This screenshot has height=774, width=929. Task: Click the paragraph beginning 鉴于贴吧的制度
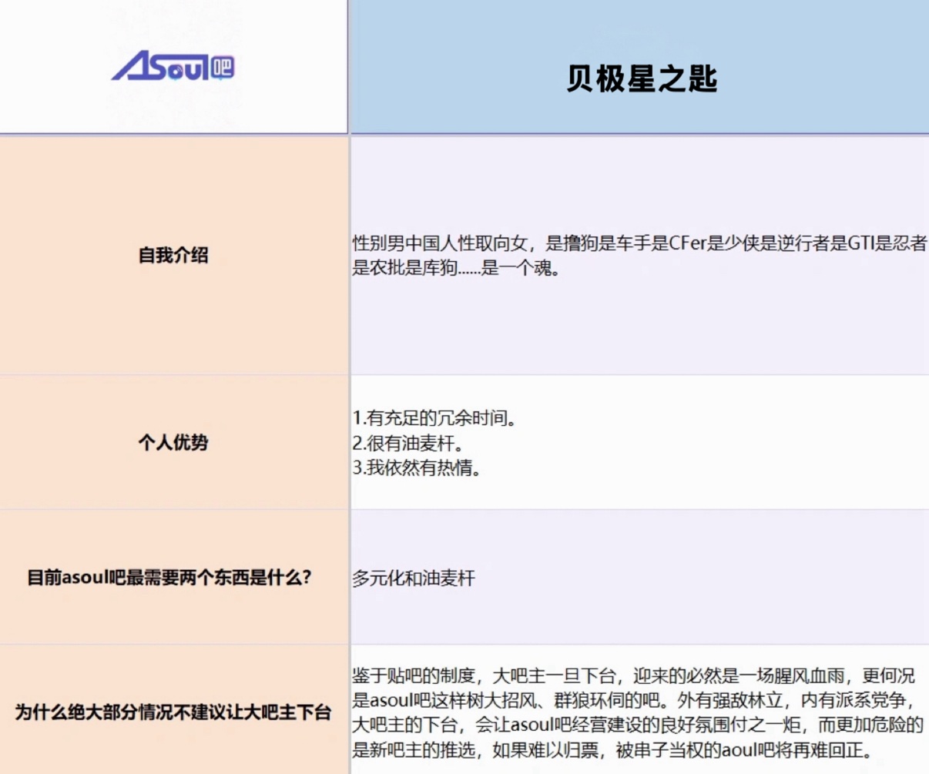638,712
